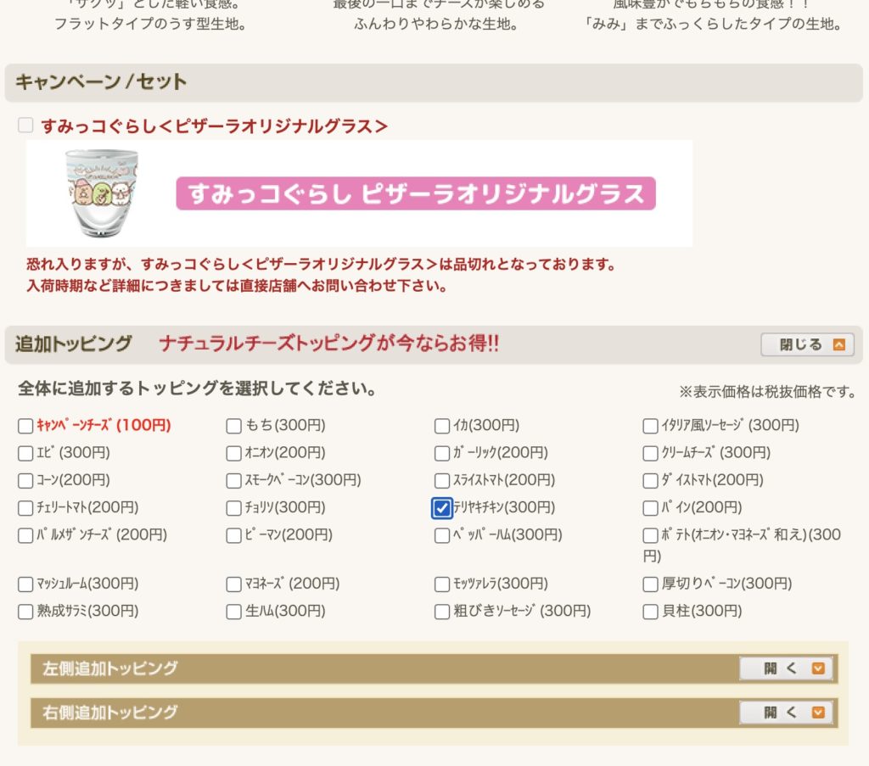Viewport: 869px width, 766px height.
Task: Uncheck the テリヤキチキン topping checkbox
Action: [441, 508]
